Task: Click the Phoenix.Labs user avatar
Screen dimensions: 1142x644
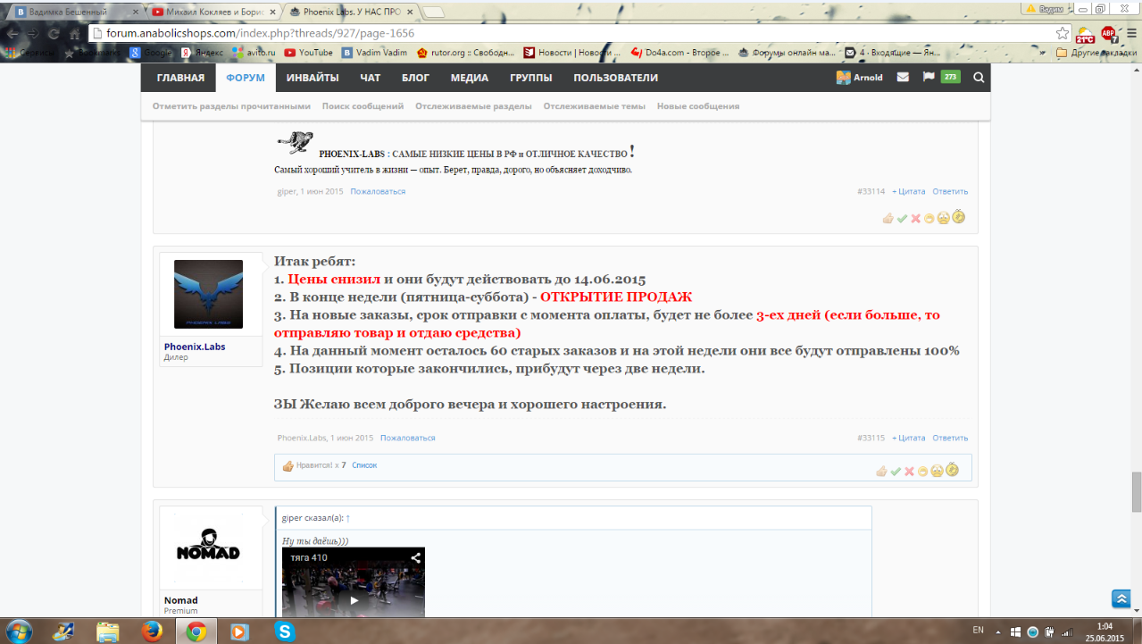Action: tap(208, 295)
